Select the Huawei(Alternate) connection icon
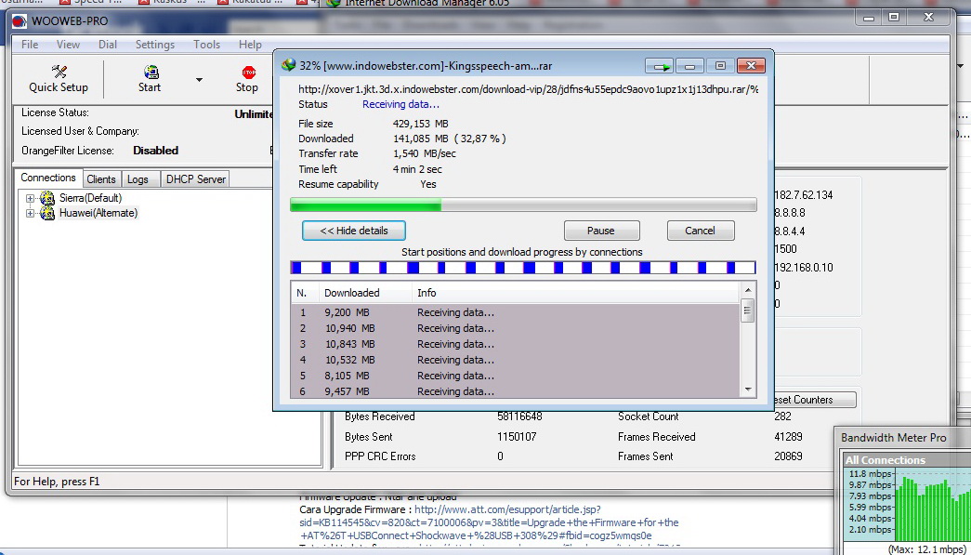This screenshot has height=555, width=971. (47, 213)
